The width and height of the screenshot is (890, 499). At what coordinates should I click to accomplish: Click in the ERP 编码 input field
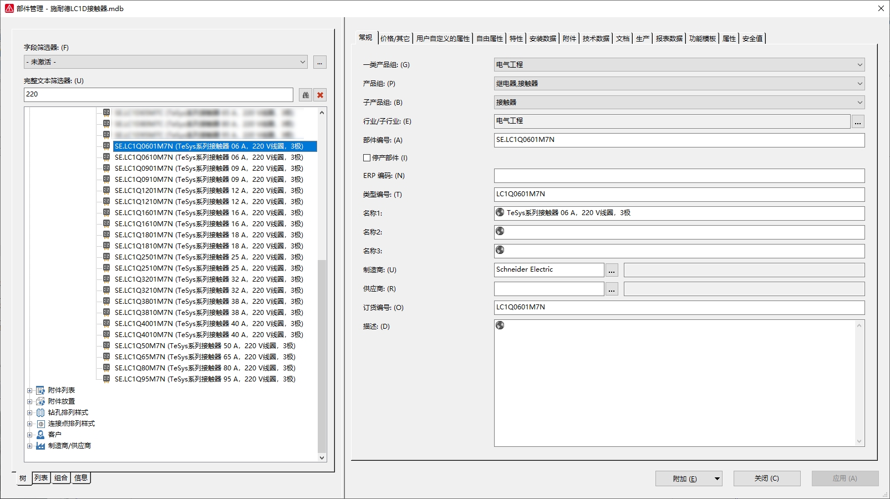pyautogui.click(x=679, y=176)
